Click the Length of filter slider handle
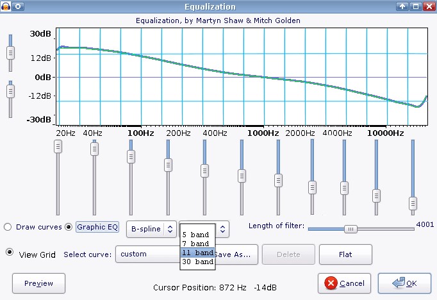The image size is (437, 300). 350,228
